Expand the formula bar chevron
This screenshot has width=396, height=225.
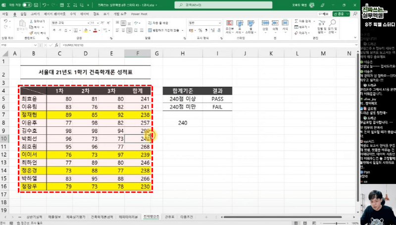coord(356,45)
